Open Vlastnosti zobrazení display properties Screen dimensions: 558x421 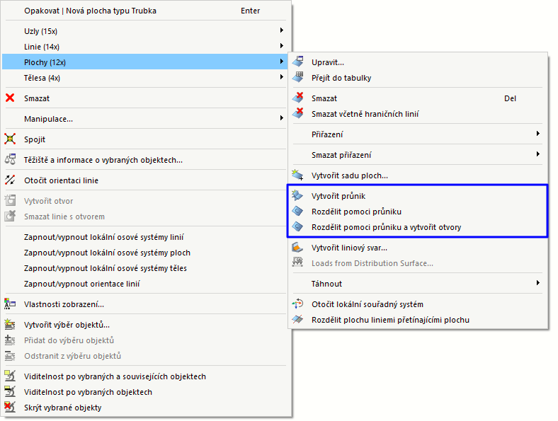pos(64,304)
